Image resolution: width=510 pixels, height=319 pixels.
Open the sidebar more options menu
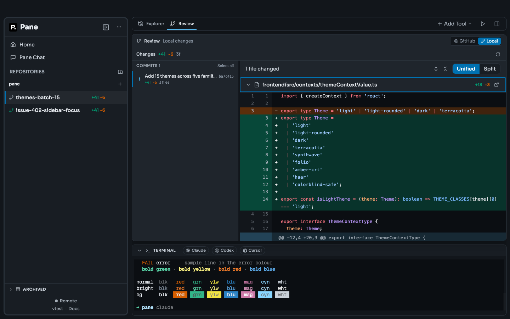pos(119,27)
